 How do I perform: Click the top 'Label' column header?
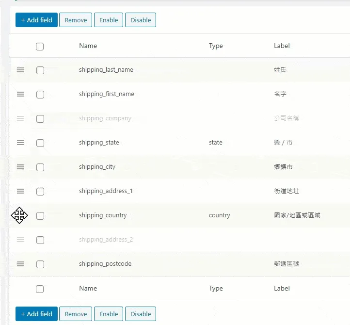coord(282,46)
